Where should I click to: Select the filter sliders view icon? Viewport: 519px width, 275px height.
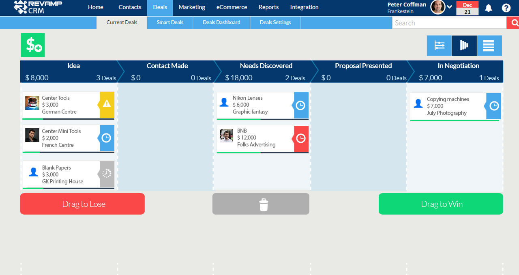[439, 45]
